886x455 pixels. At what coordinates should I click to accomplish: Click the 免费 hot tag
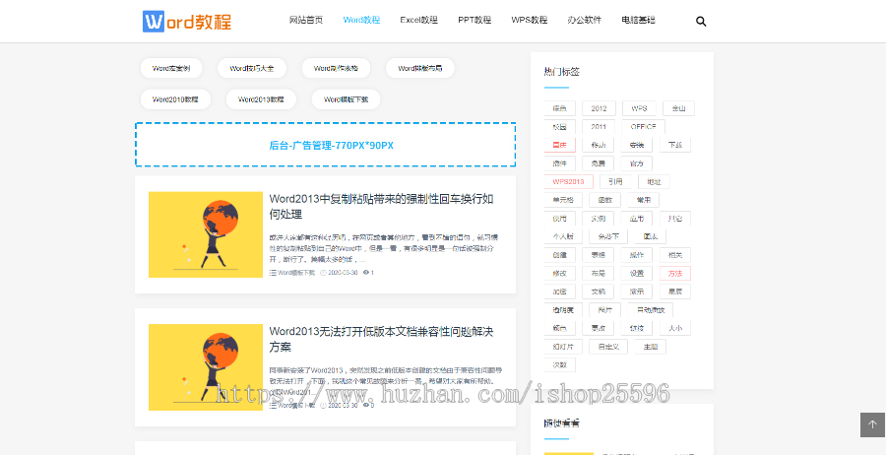598,163
